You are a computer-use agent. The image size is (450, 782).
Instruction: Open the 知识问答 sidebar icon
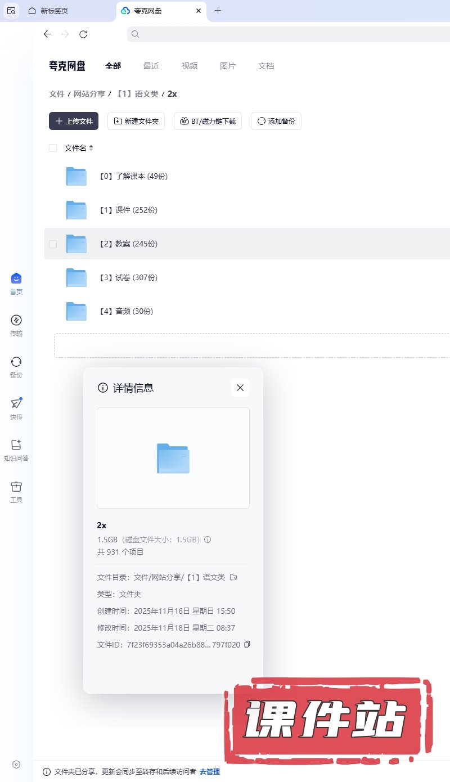[16, 445]
